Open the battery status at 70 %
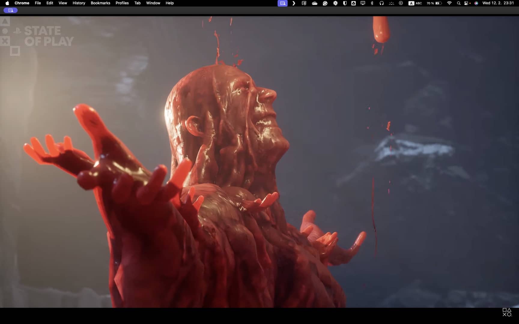 coord(434,3)
